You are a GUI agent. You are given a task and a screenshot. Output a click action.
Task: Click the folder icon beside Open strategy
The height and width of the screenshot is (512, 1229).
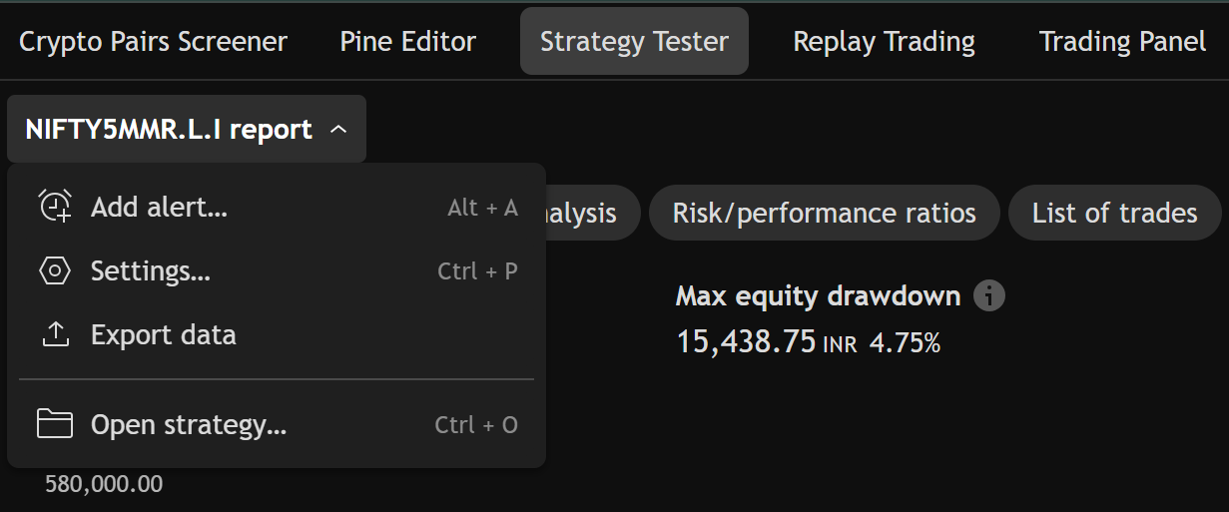tap(55, 425)
